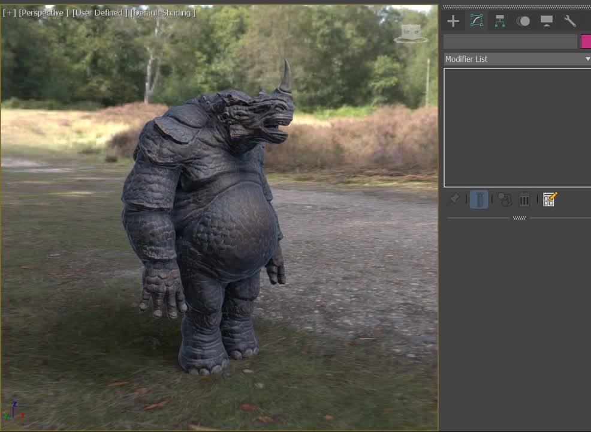Click the Pin Stack icon

pos(453,199)
